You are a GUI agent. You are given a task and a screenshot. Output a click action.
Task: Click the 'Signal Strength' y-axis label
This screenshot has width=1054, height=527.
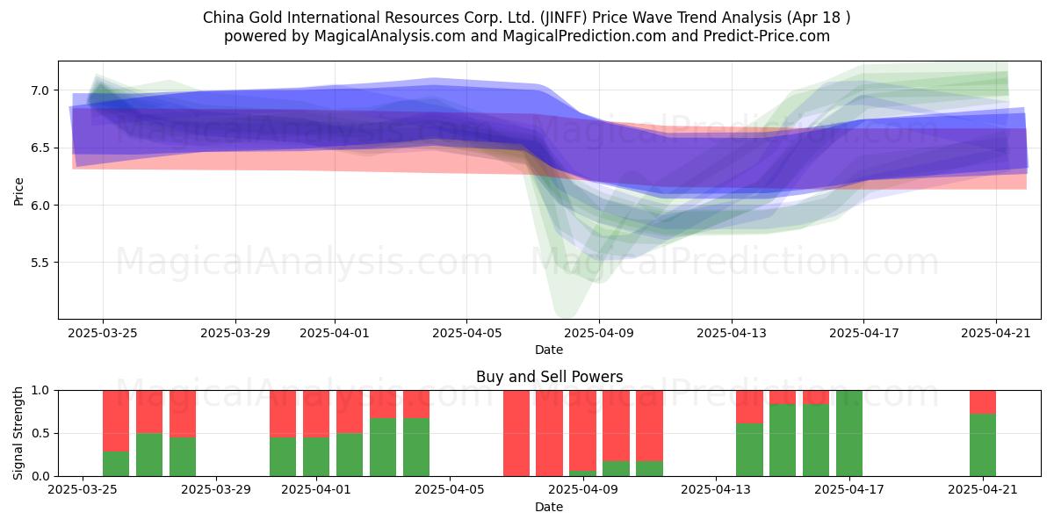pos(19,433)
